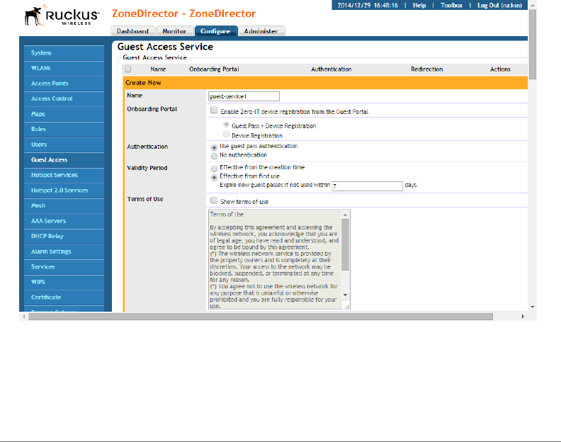Click the Authentication column header
The width and height of the screenshot is (561, 442).
coord(331,69)
